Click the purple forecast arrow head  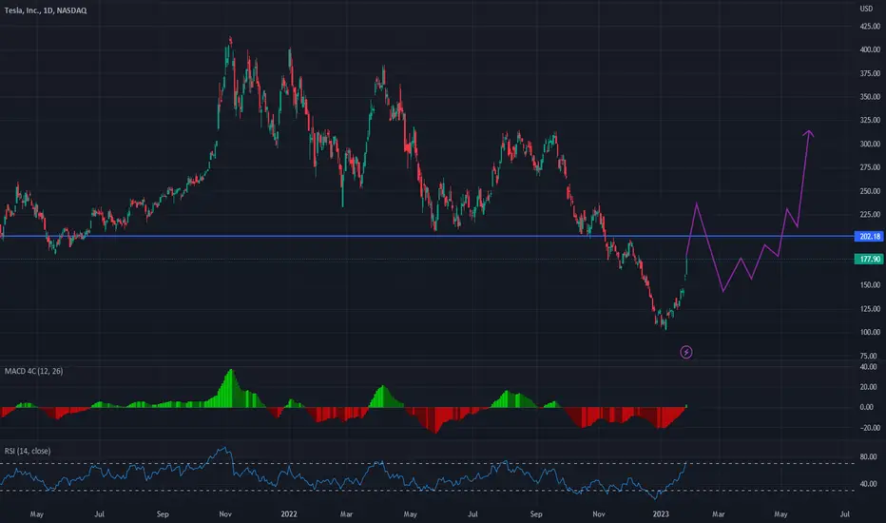tap(809, 133)
